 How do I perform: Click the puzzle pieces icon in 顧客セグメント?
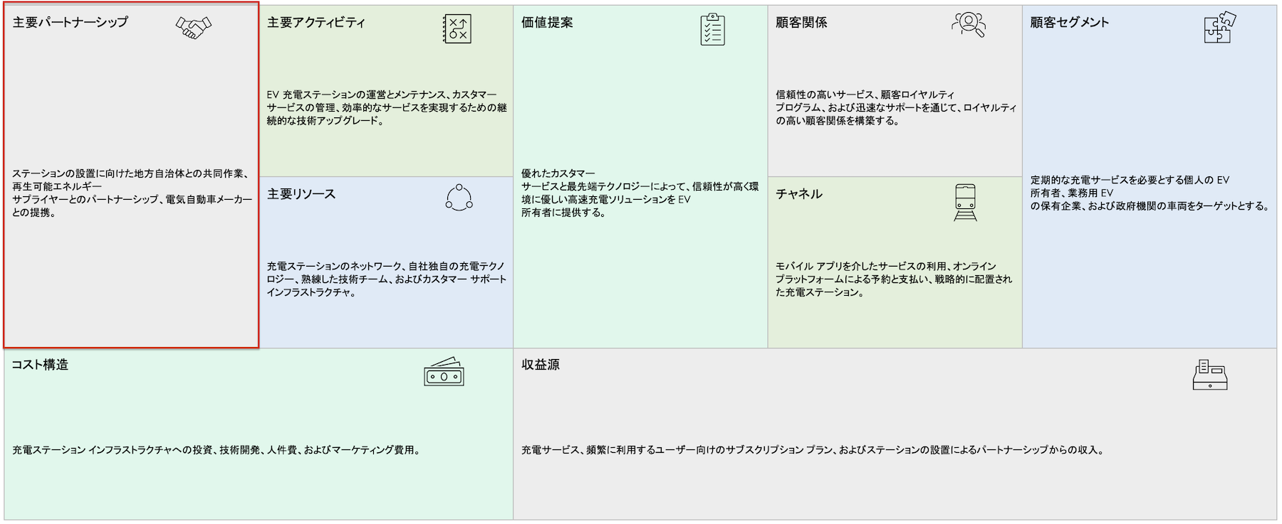[x=1220, y=27]
